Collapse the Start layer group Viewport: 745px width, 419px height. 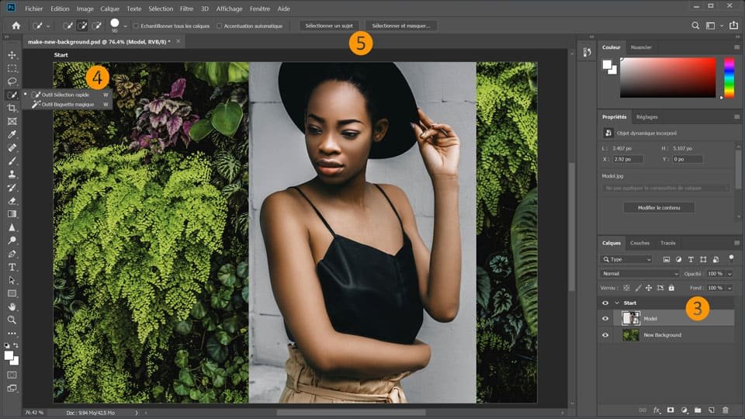click(617, 303)
